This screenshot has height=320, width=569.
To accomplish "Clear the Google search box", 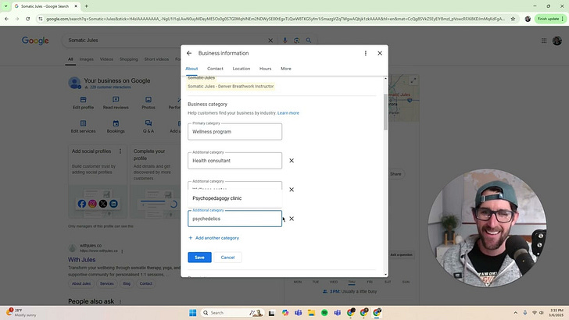I will (x=270, y=41).
